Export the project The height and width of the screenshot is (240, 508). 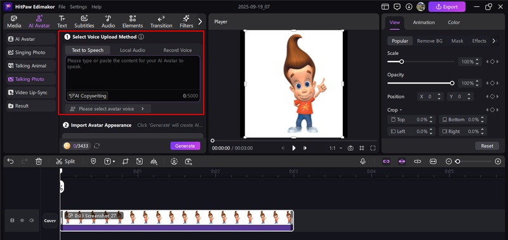coord(447,6)
